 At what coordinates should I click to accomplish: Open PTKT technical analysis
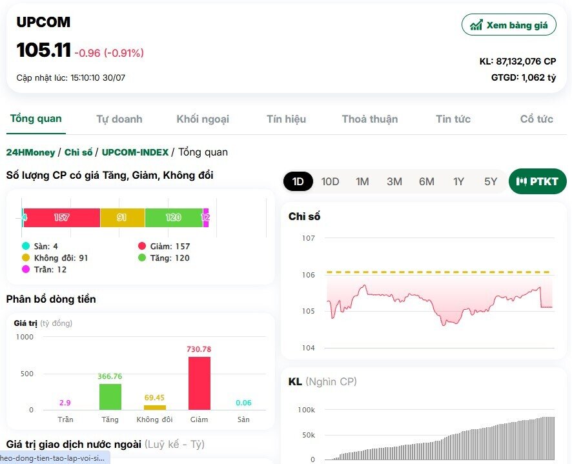(x=537, y=181)
